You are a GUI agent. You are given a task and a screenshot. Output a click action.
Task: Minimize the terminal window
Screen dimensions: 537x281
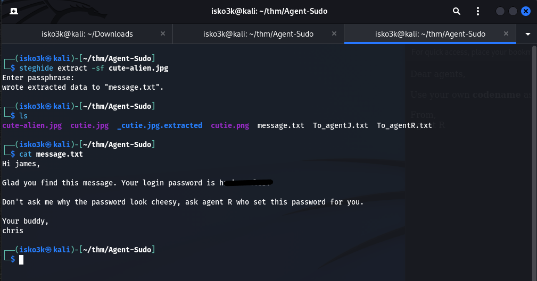point(500,11)
